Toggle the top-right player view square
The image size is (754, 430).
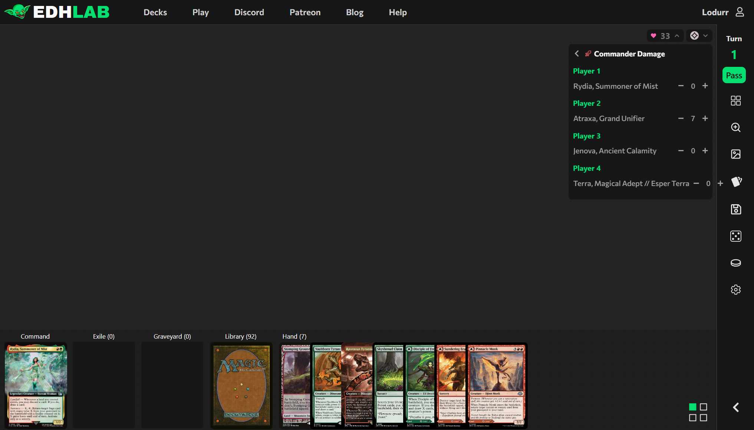(x=704, y=407)
